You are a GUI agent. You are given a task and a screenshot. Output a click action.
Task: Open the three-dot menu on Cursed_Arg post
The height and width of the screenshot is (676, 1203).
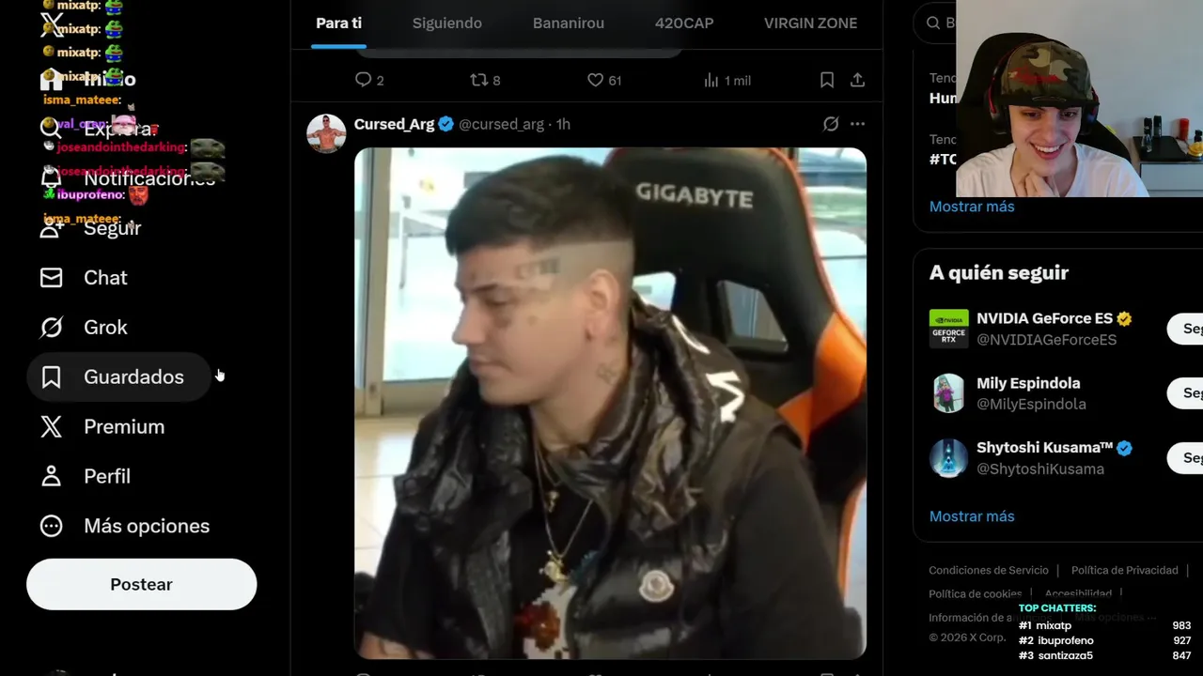pyautogui.click(x=857, y=124)
